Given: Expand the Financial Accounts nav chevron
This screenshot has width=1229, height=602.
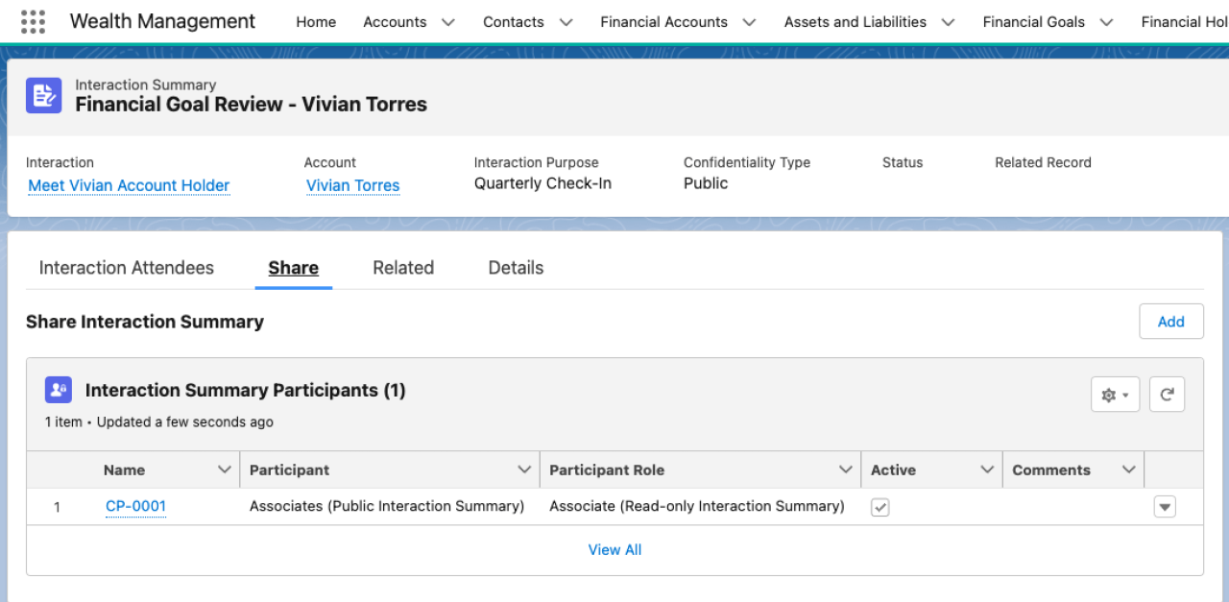Looking at the screenshot, I should (749, 22).
